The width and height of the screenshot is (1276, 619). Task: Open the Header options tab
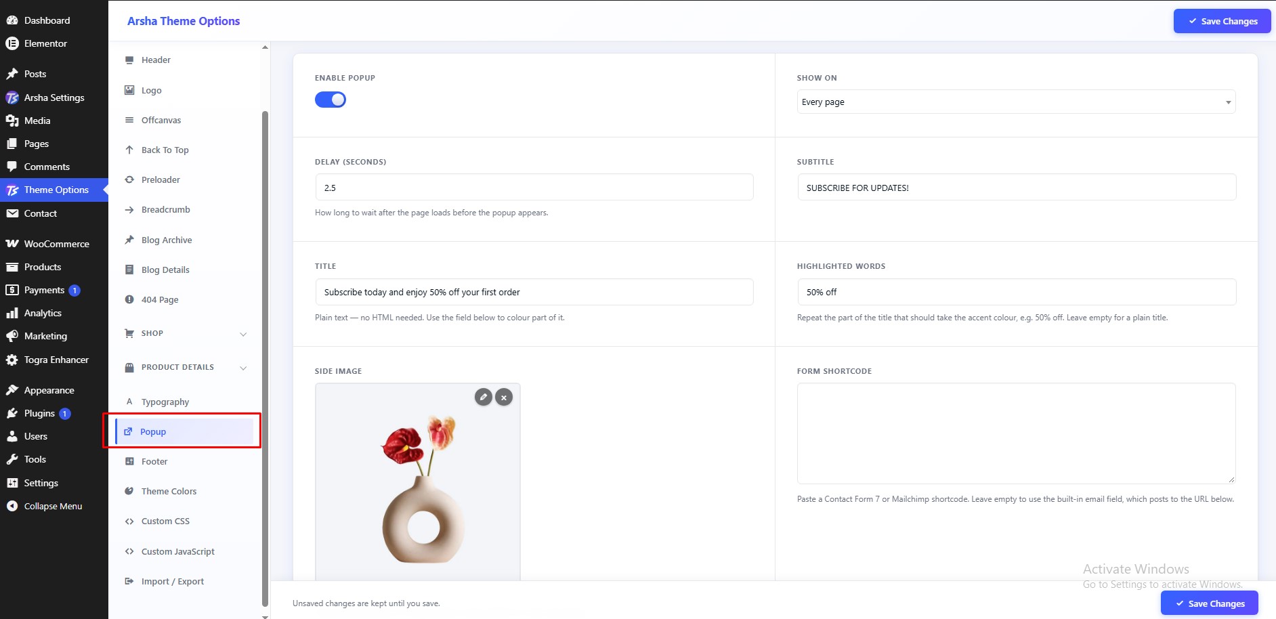point(184,60)
